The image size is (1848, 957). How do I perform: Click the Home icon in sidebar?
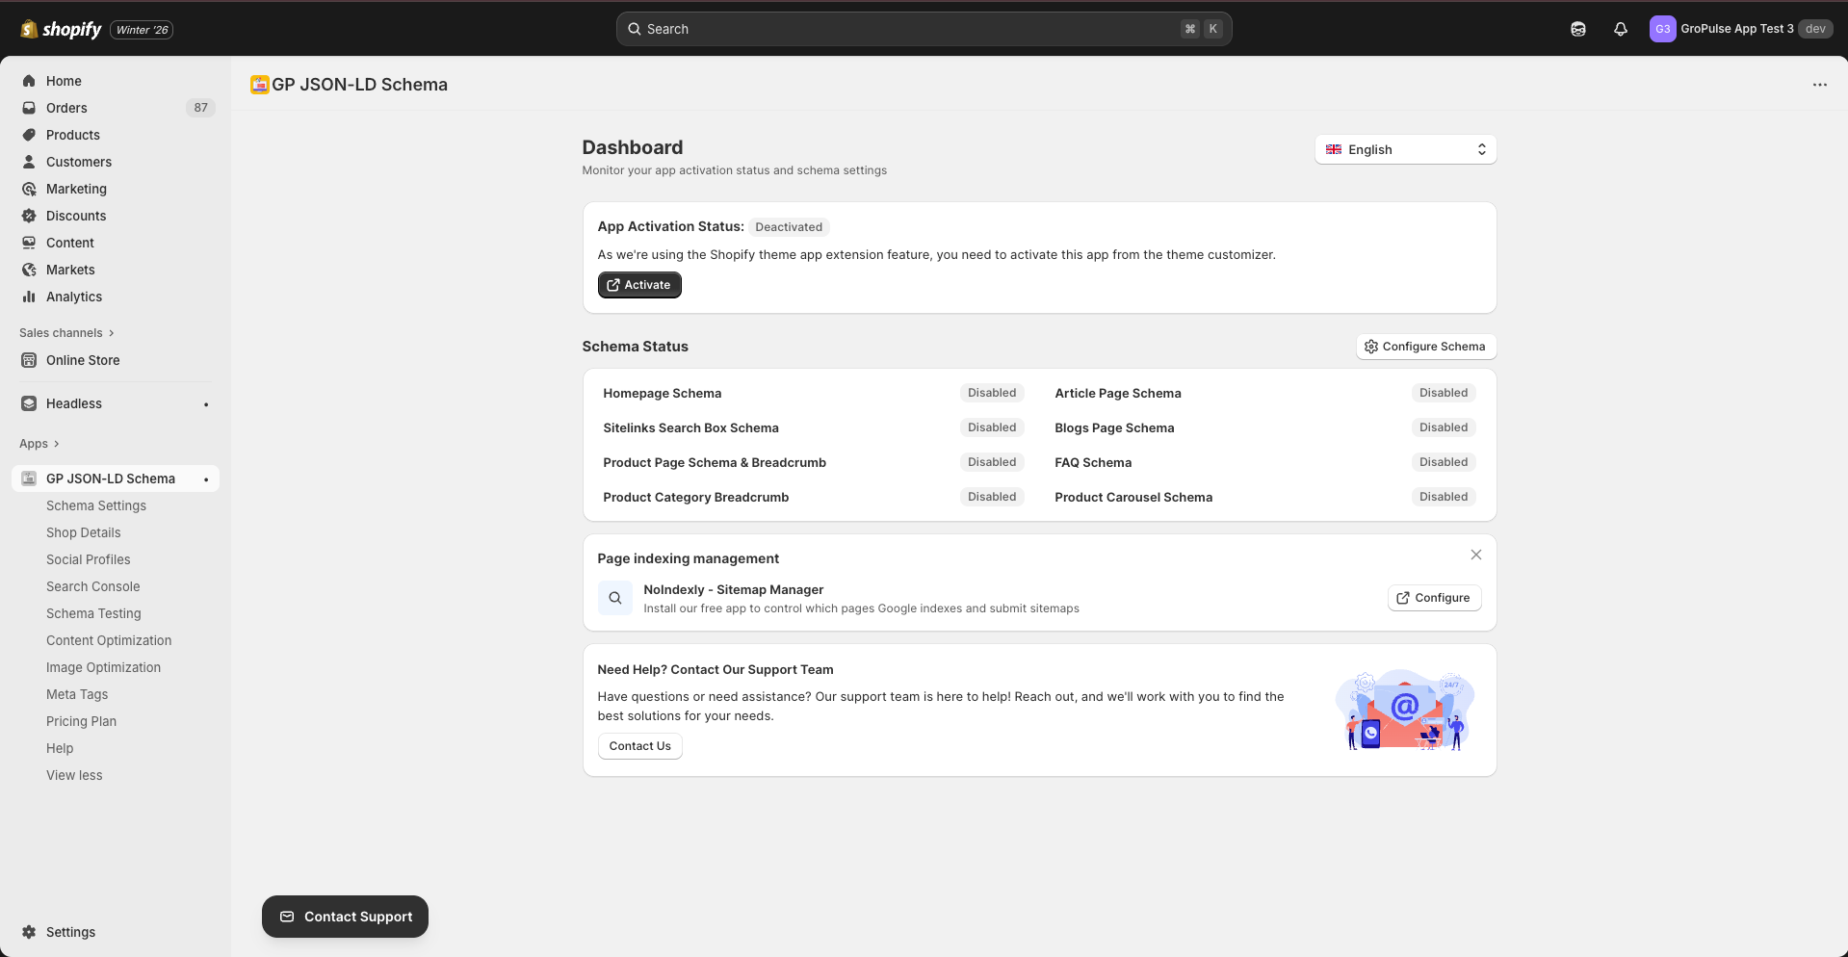point(29,81)
